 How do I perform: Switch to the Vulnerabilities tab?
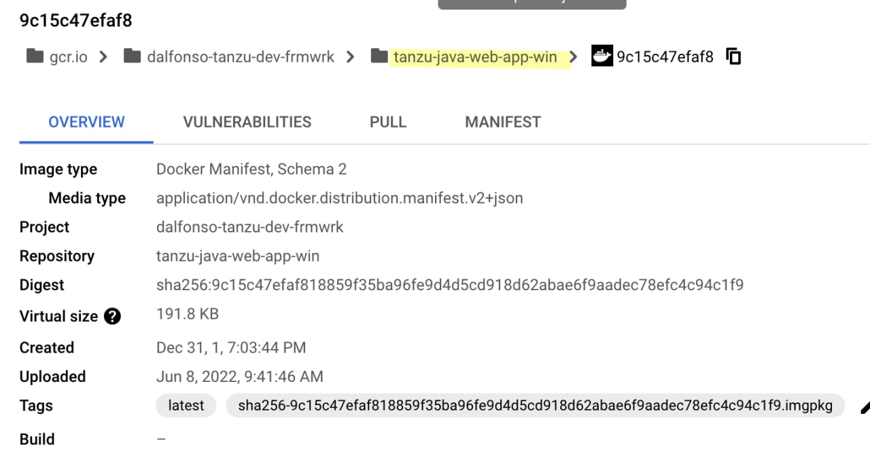coord(247,122)
